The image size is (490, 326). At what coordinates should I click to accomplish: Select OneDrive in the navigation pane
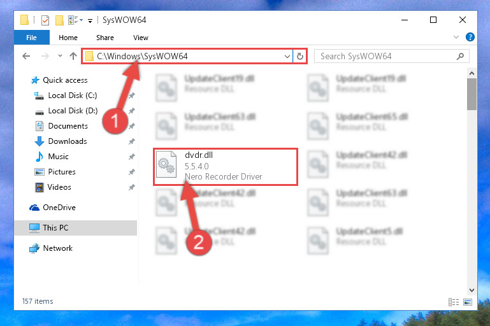[x=59, y=208]
